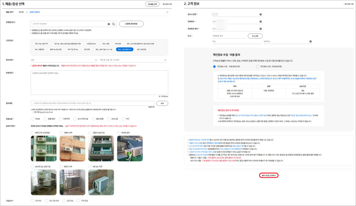Screen dimensions: 356x206
Task: Select 개인정보 수집·이용 동의안함 radio option
Action: (x=258, y=66)
